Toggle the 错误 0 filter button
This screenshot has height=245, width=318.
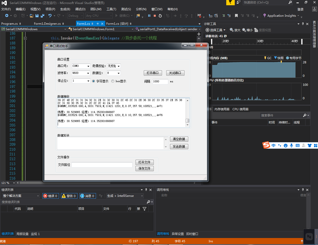point(51,196)
